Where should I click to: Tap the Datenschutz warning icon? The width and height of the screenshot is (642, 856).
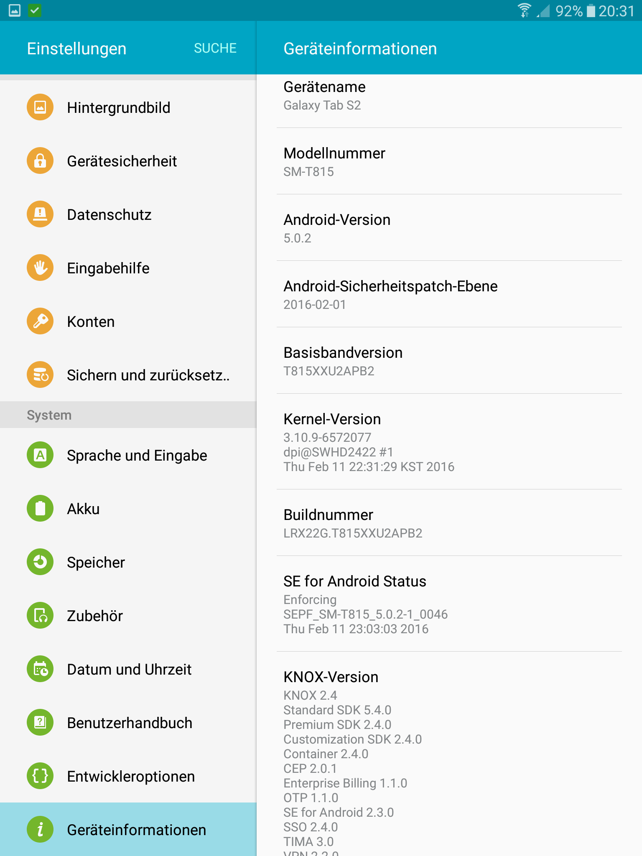(40, 214)
